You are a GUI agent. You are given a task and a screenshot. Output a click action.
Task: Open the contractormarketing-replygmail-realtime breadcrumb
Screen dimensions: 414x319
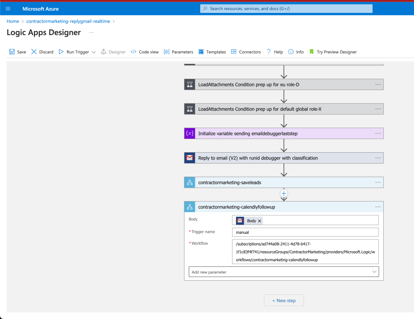68,21
